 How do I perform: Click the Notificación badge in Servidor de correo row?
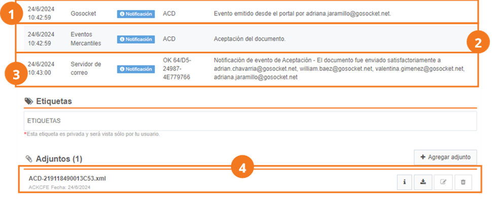(x=136, y=69)
